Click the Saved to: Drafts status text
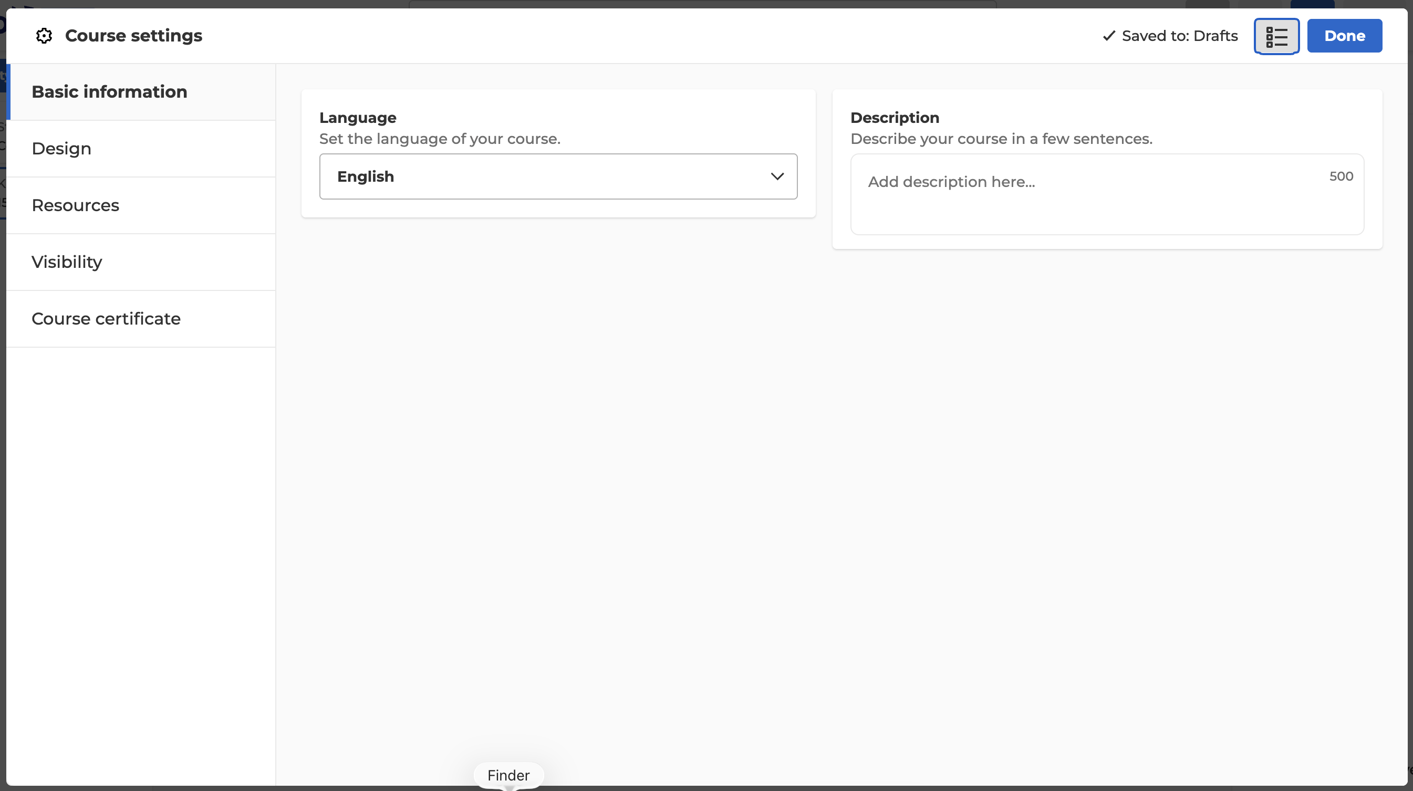Viewport: 1413px width, 791px height. point(1179,36)
